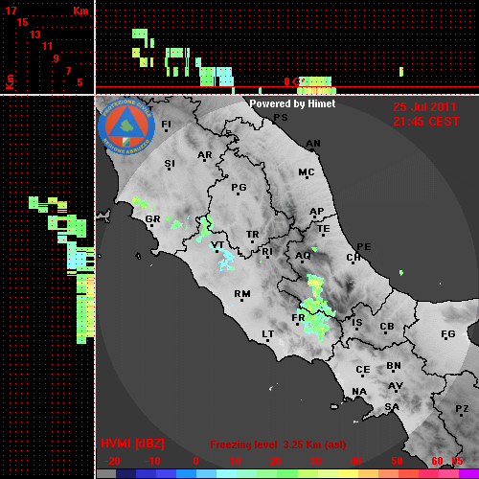Select the MC city label
Image resolution: width=479 pixels, height=479 pixels.
pos(307,172)
